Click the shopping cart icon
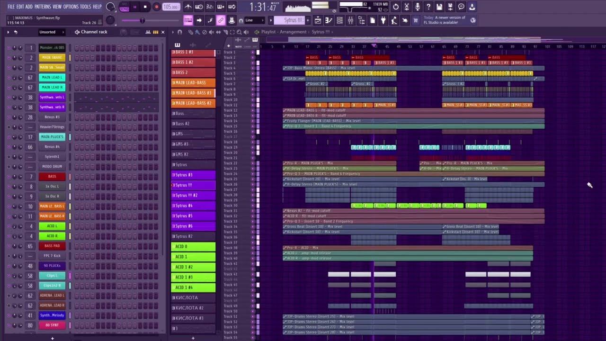Viewport: 606px width, 341px height. pos(416,20)
